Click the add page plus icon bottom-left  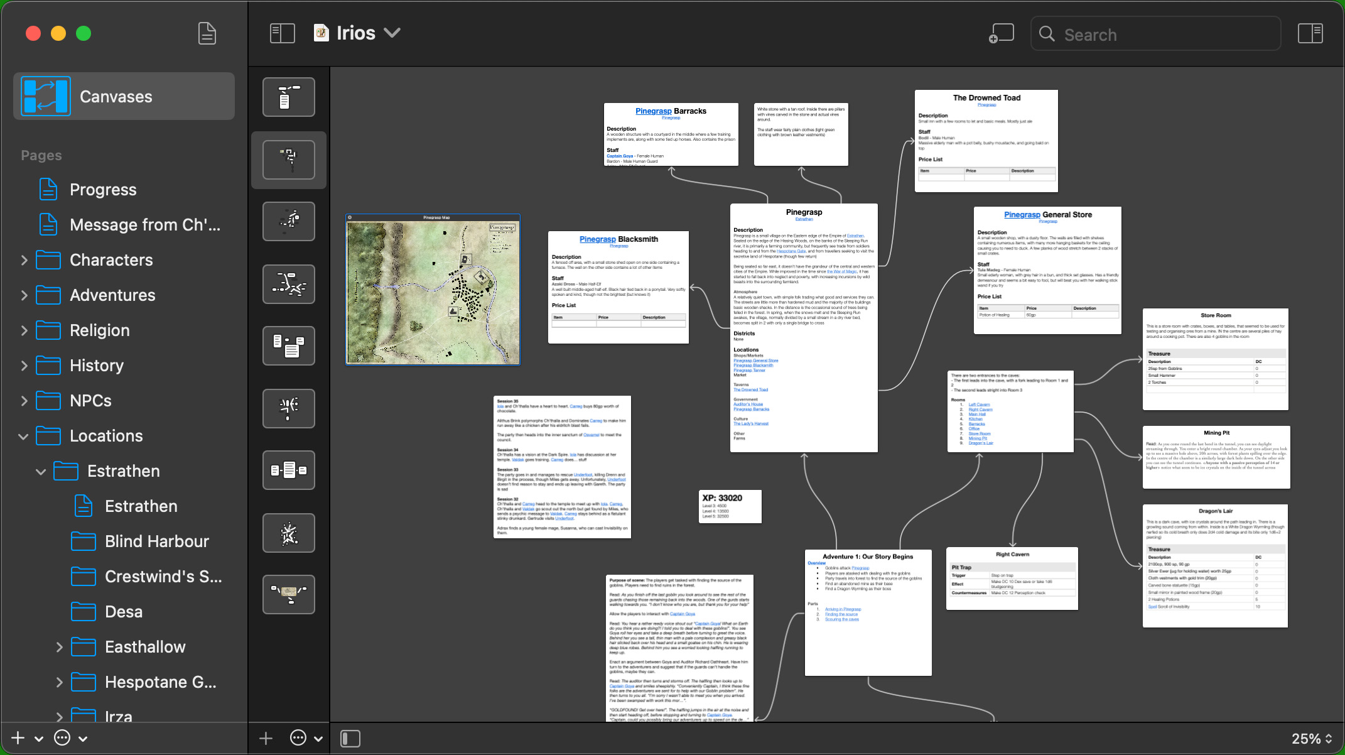pyautogui.click(x=18, y=738)
